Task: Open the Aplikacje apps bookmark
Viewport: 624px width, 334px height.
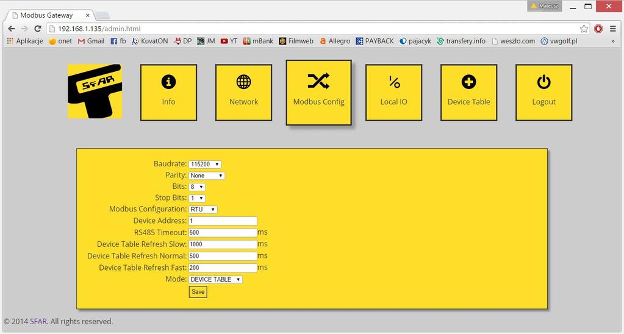Action: click(x=24, y=41)
